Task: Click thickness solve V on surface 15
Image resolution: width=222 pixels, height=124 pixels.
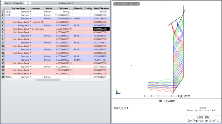Action: pyautogui.click(x=71, y=63)
